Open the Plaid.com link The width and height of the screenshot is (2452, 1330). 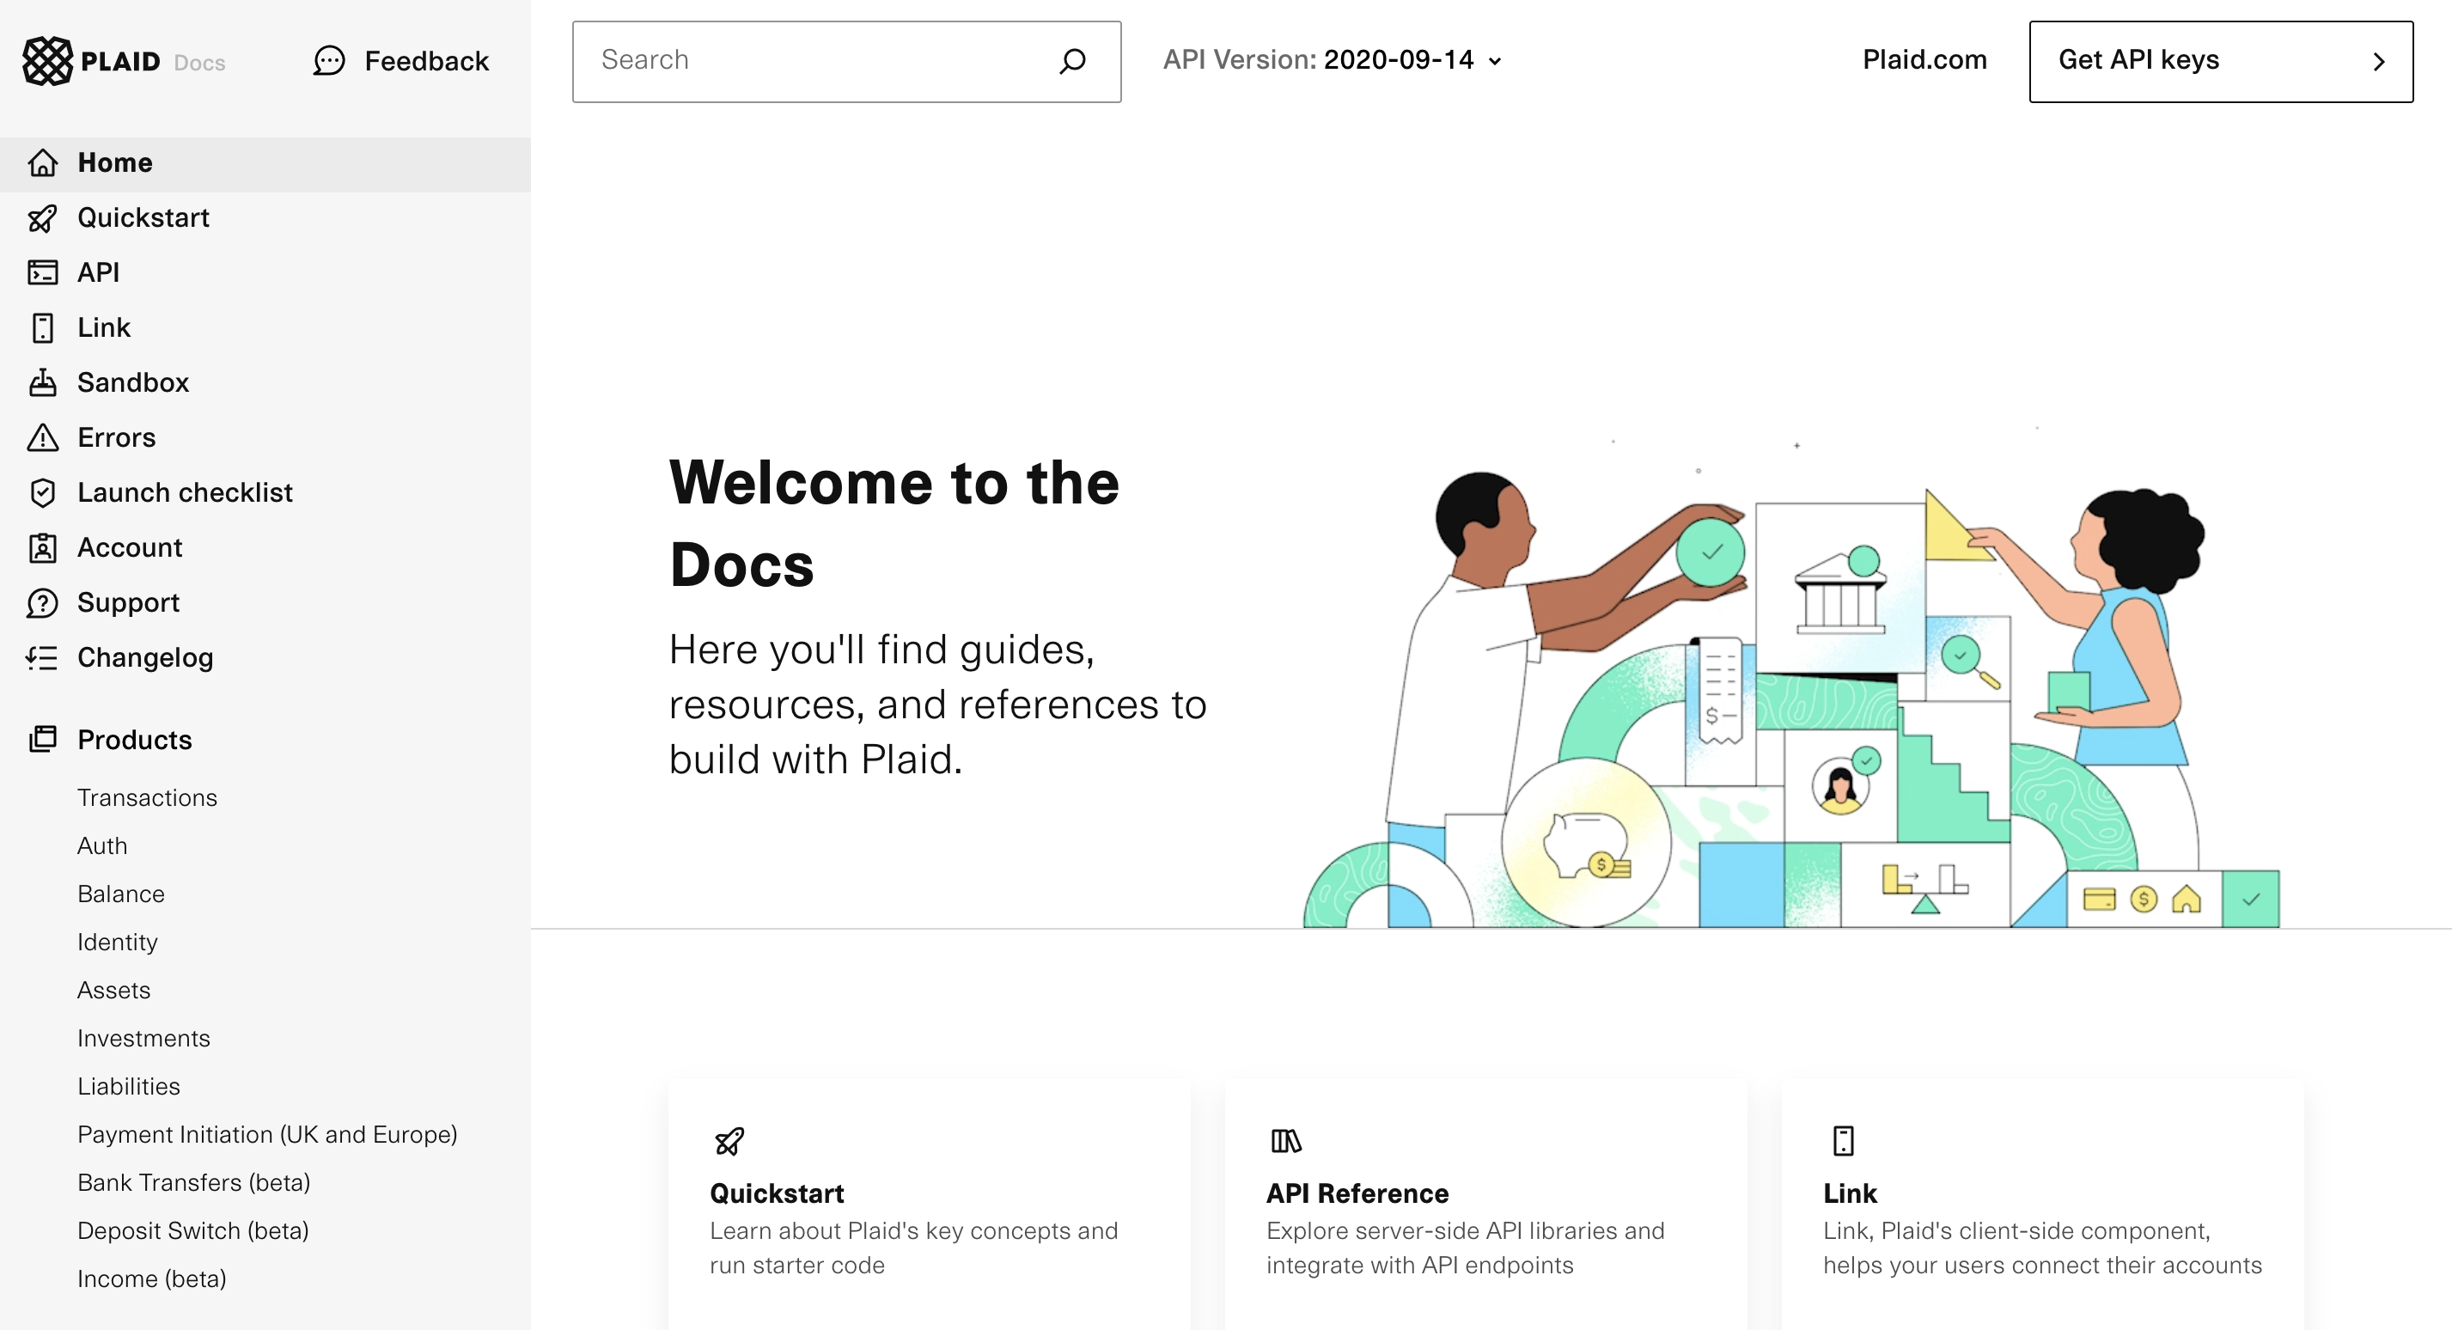click(x=1924, y=60)
